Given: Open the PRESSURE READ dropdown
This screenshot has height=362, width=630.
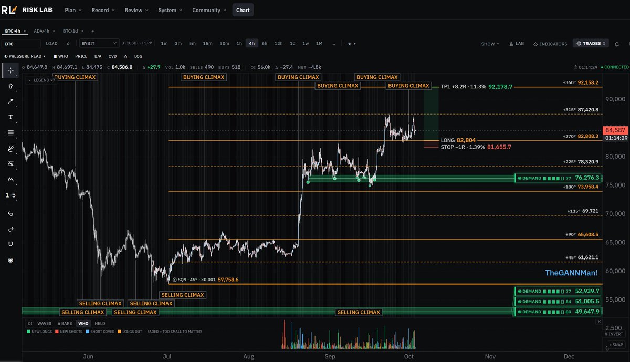Looking at the screenshot, I should 25,56.
